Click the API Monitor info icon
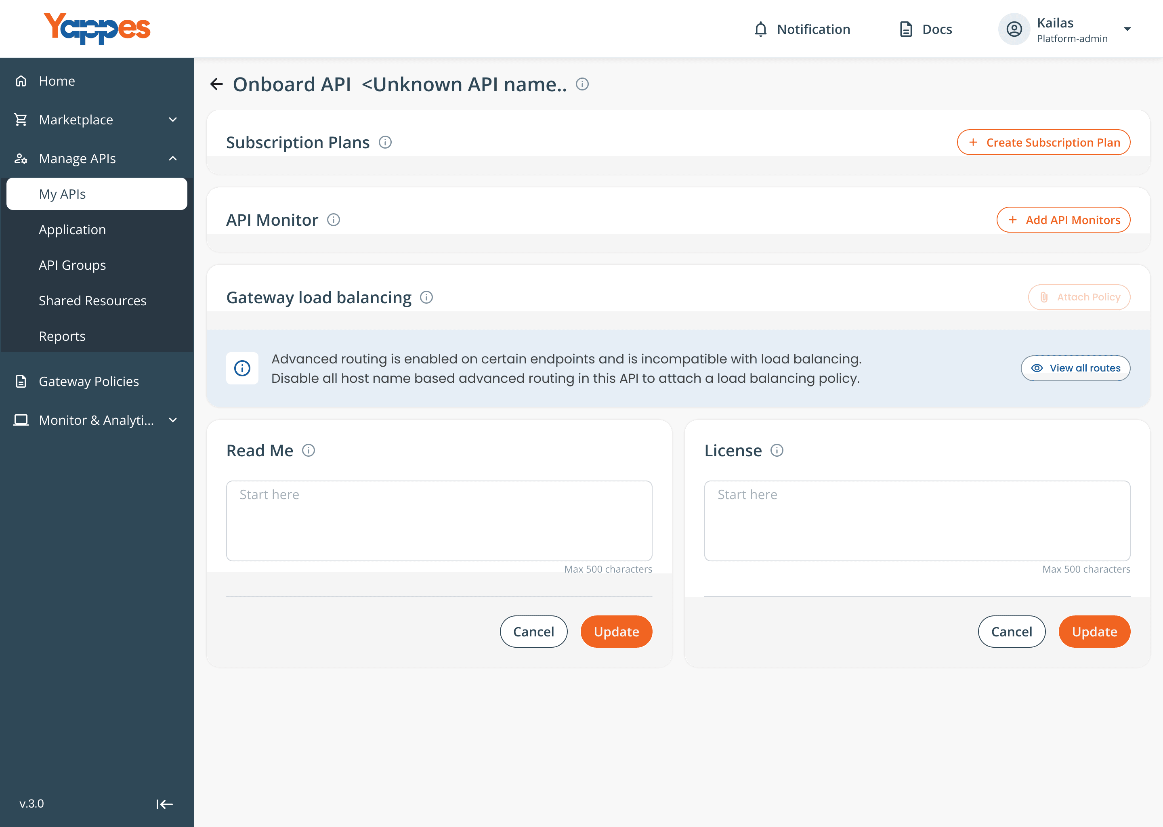The width and height of the screenshot is (1163, 827). [334, 220]
